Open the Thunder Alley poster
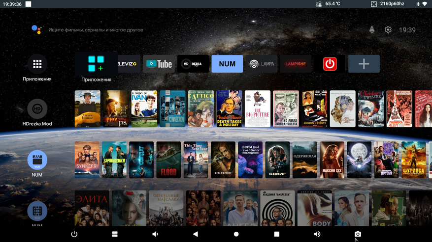This screenshot has width=432, height=242. [x=399, y=109]
